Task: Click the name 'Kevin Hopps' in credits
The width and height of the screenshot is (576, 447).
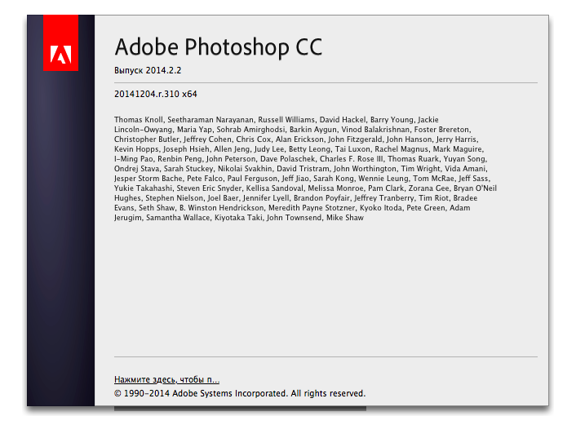Action: click(136, 149)
